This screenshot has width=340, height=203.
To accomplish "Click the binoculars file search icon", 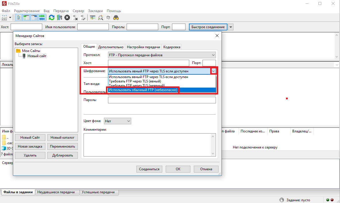I will click(x=116, y=18).
